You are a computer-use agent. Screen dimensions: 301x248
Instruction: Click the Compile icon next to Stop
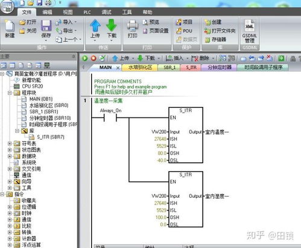tap(103, 58)
